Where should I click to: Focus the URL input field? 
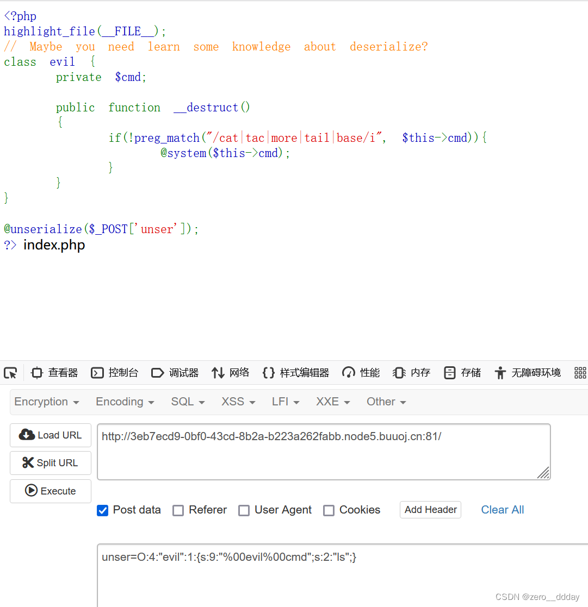coord(324,452)
